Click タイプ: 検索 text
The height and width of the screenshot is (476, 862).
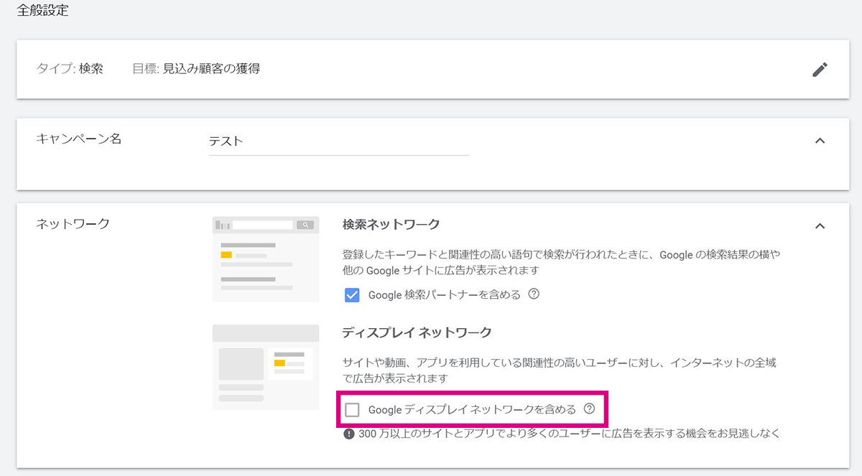(x=70, y=69)
